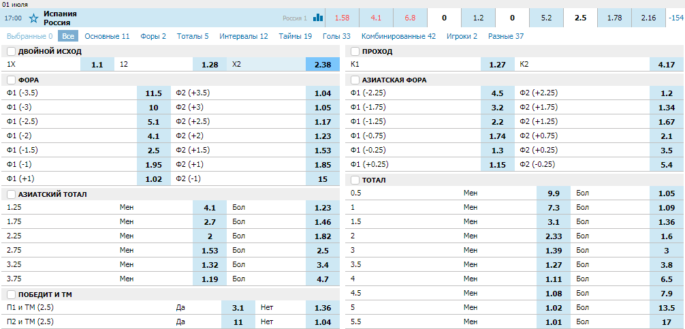
Task: Select Asian Ф2 (+1.75) odds 1.34
Action: tap(667, 108)
